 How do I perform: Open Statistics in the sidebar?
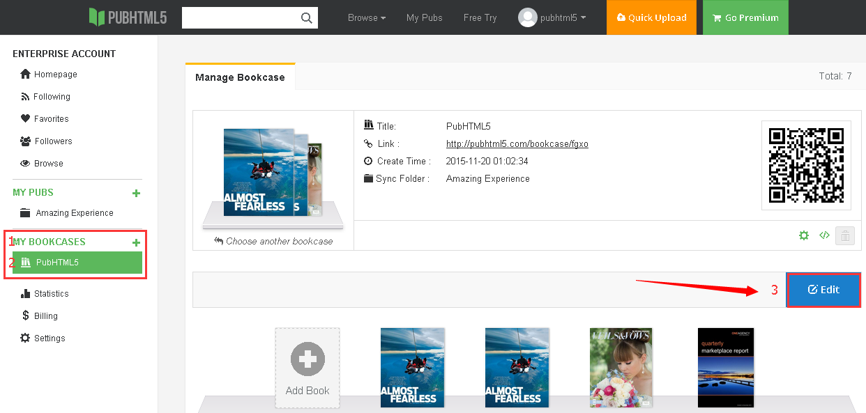coord(52,294)
